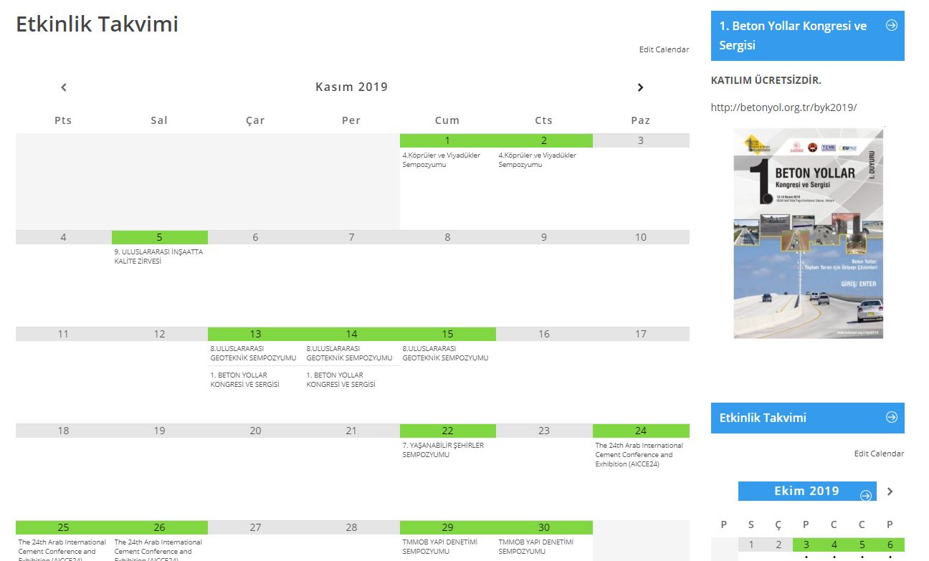929x561 pixels.
Task: Select November 25 day header
Action: 63,527
